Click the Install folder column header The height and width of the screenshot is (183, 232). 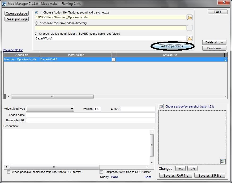76,55
